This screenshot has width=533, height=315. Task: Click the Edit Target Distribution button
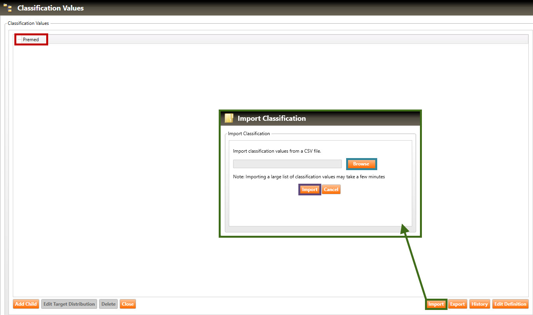coord(69,304)
